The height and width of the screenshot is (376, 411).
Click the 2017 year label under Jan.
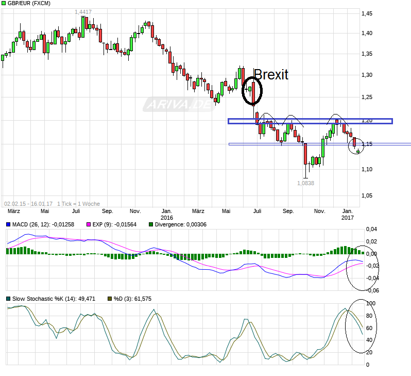(x=347, y=218)
